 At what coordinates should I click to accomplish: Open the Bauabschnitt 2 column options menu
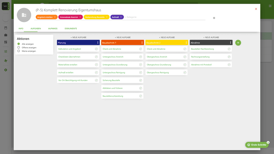tap(186, 43)
